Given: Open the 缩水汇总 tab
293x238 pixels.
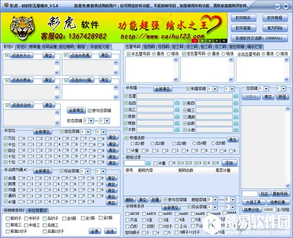Looking at the screenshot, I should click(x=255, y=47).
